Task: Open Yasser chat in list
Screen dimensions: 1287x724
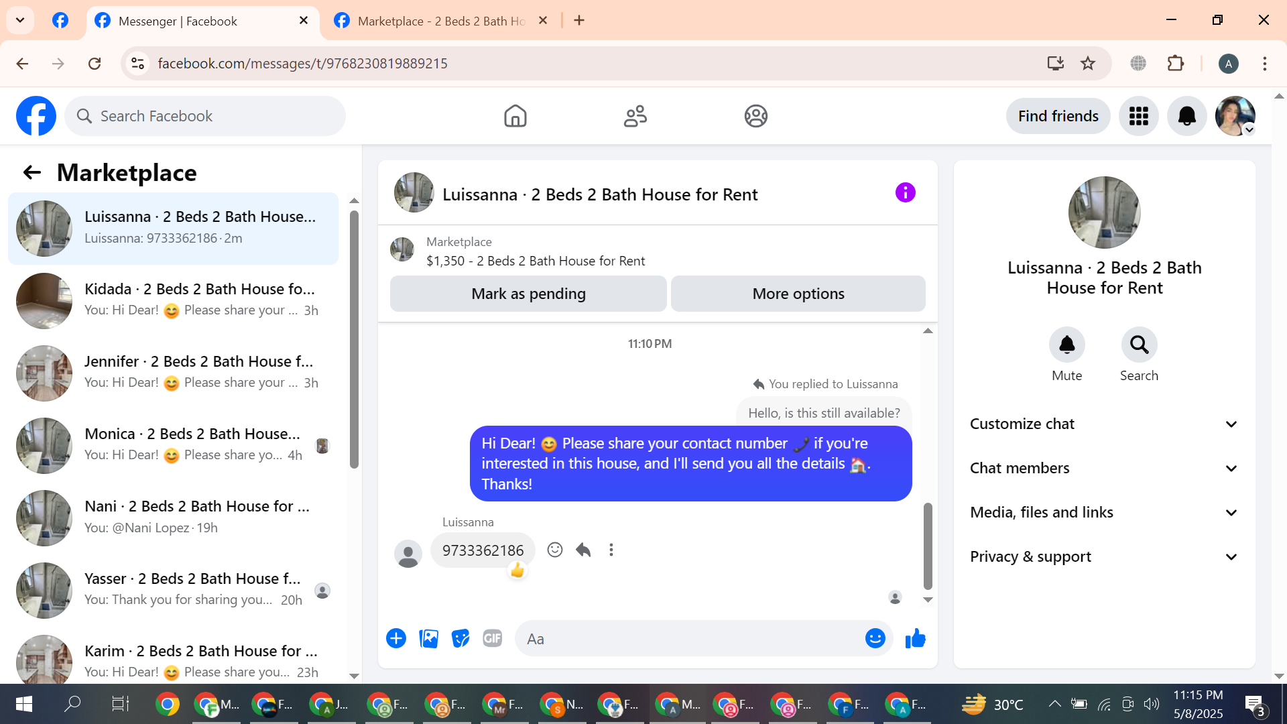Action: click(x=173, y=590)
